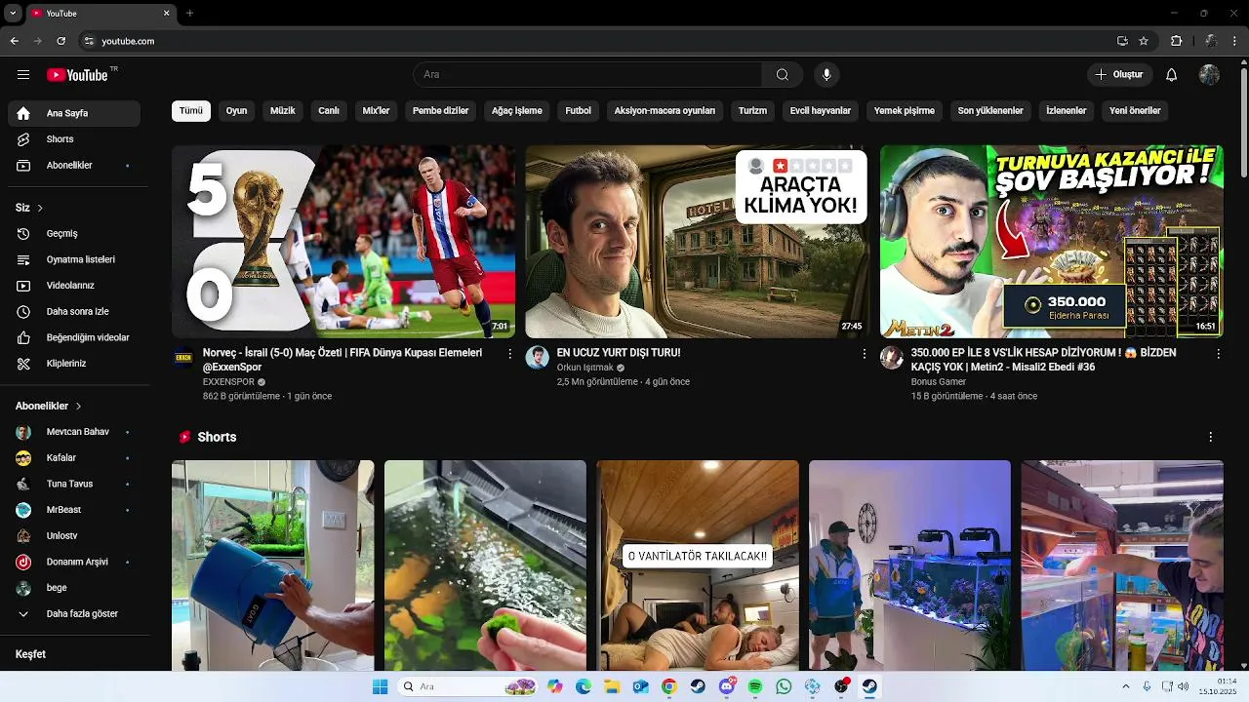Open Beğendiğim videolar in the sidebar

coord(74,337)
